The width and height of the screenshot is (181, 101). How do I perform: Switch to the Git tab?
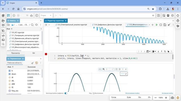[34, 53]
